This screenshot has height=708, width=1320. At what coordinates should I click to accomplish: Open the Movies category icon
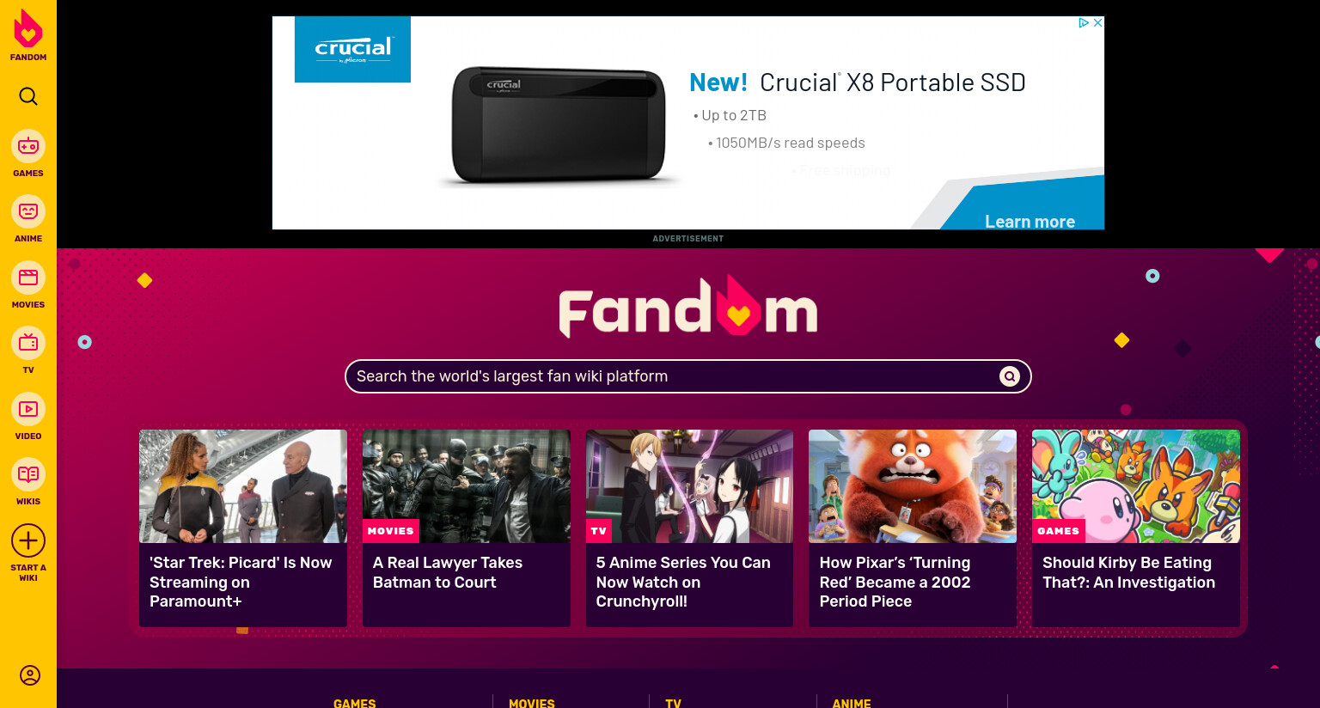pos(28,278)
